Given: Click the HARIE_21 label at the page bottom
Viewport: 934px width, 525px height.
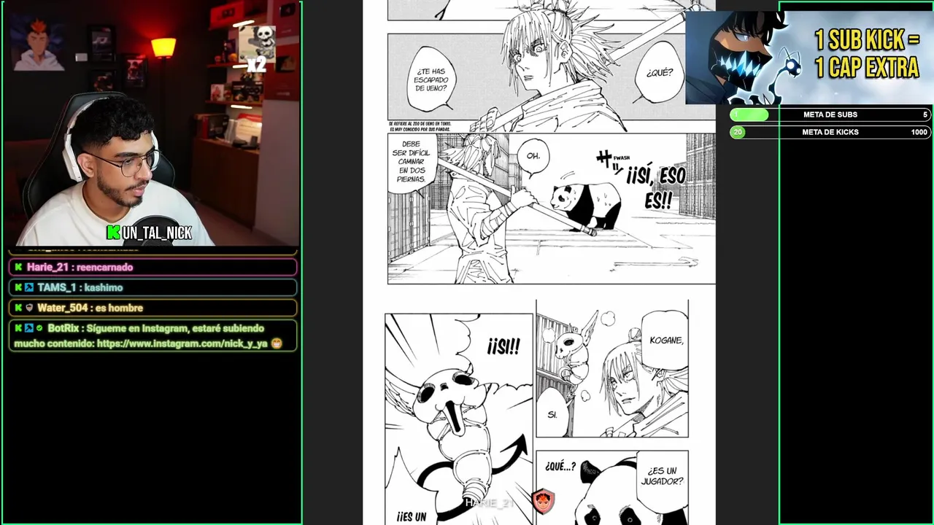Looking at the screenshot, I should pyautogui.click(x=490, y=503).
